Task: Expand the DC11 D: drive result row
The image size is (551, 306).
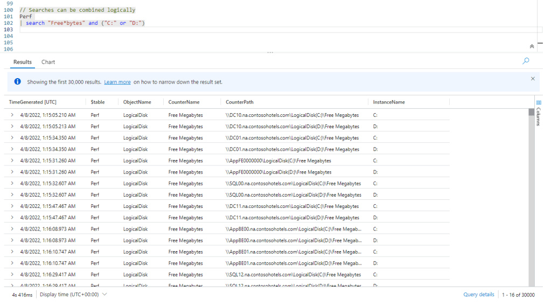Action: pyautogui.click(x=12, y=218)
